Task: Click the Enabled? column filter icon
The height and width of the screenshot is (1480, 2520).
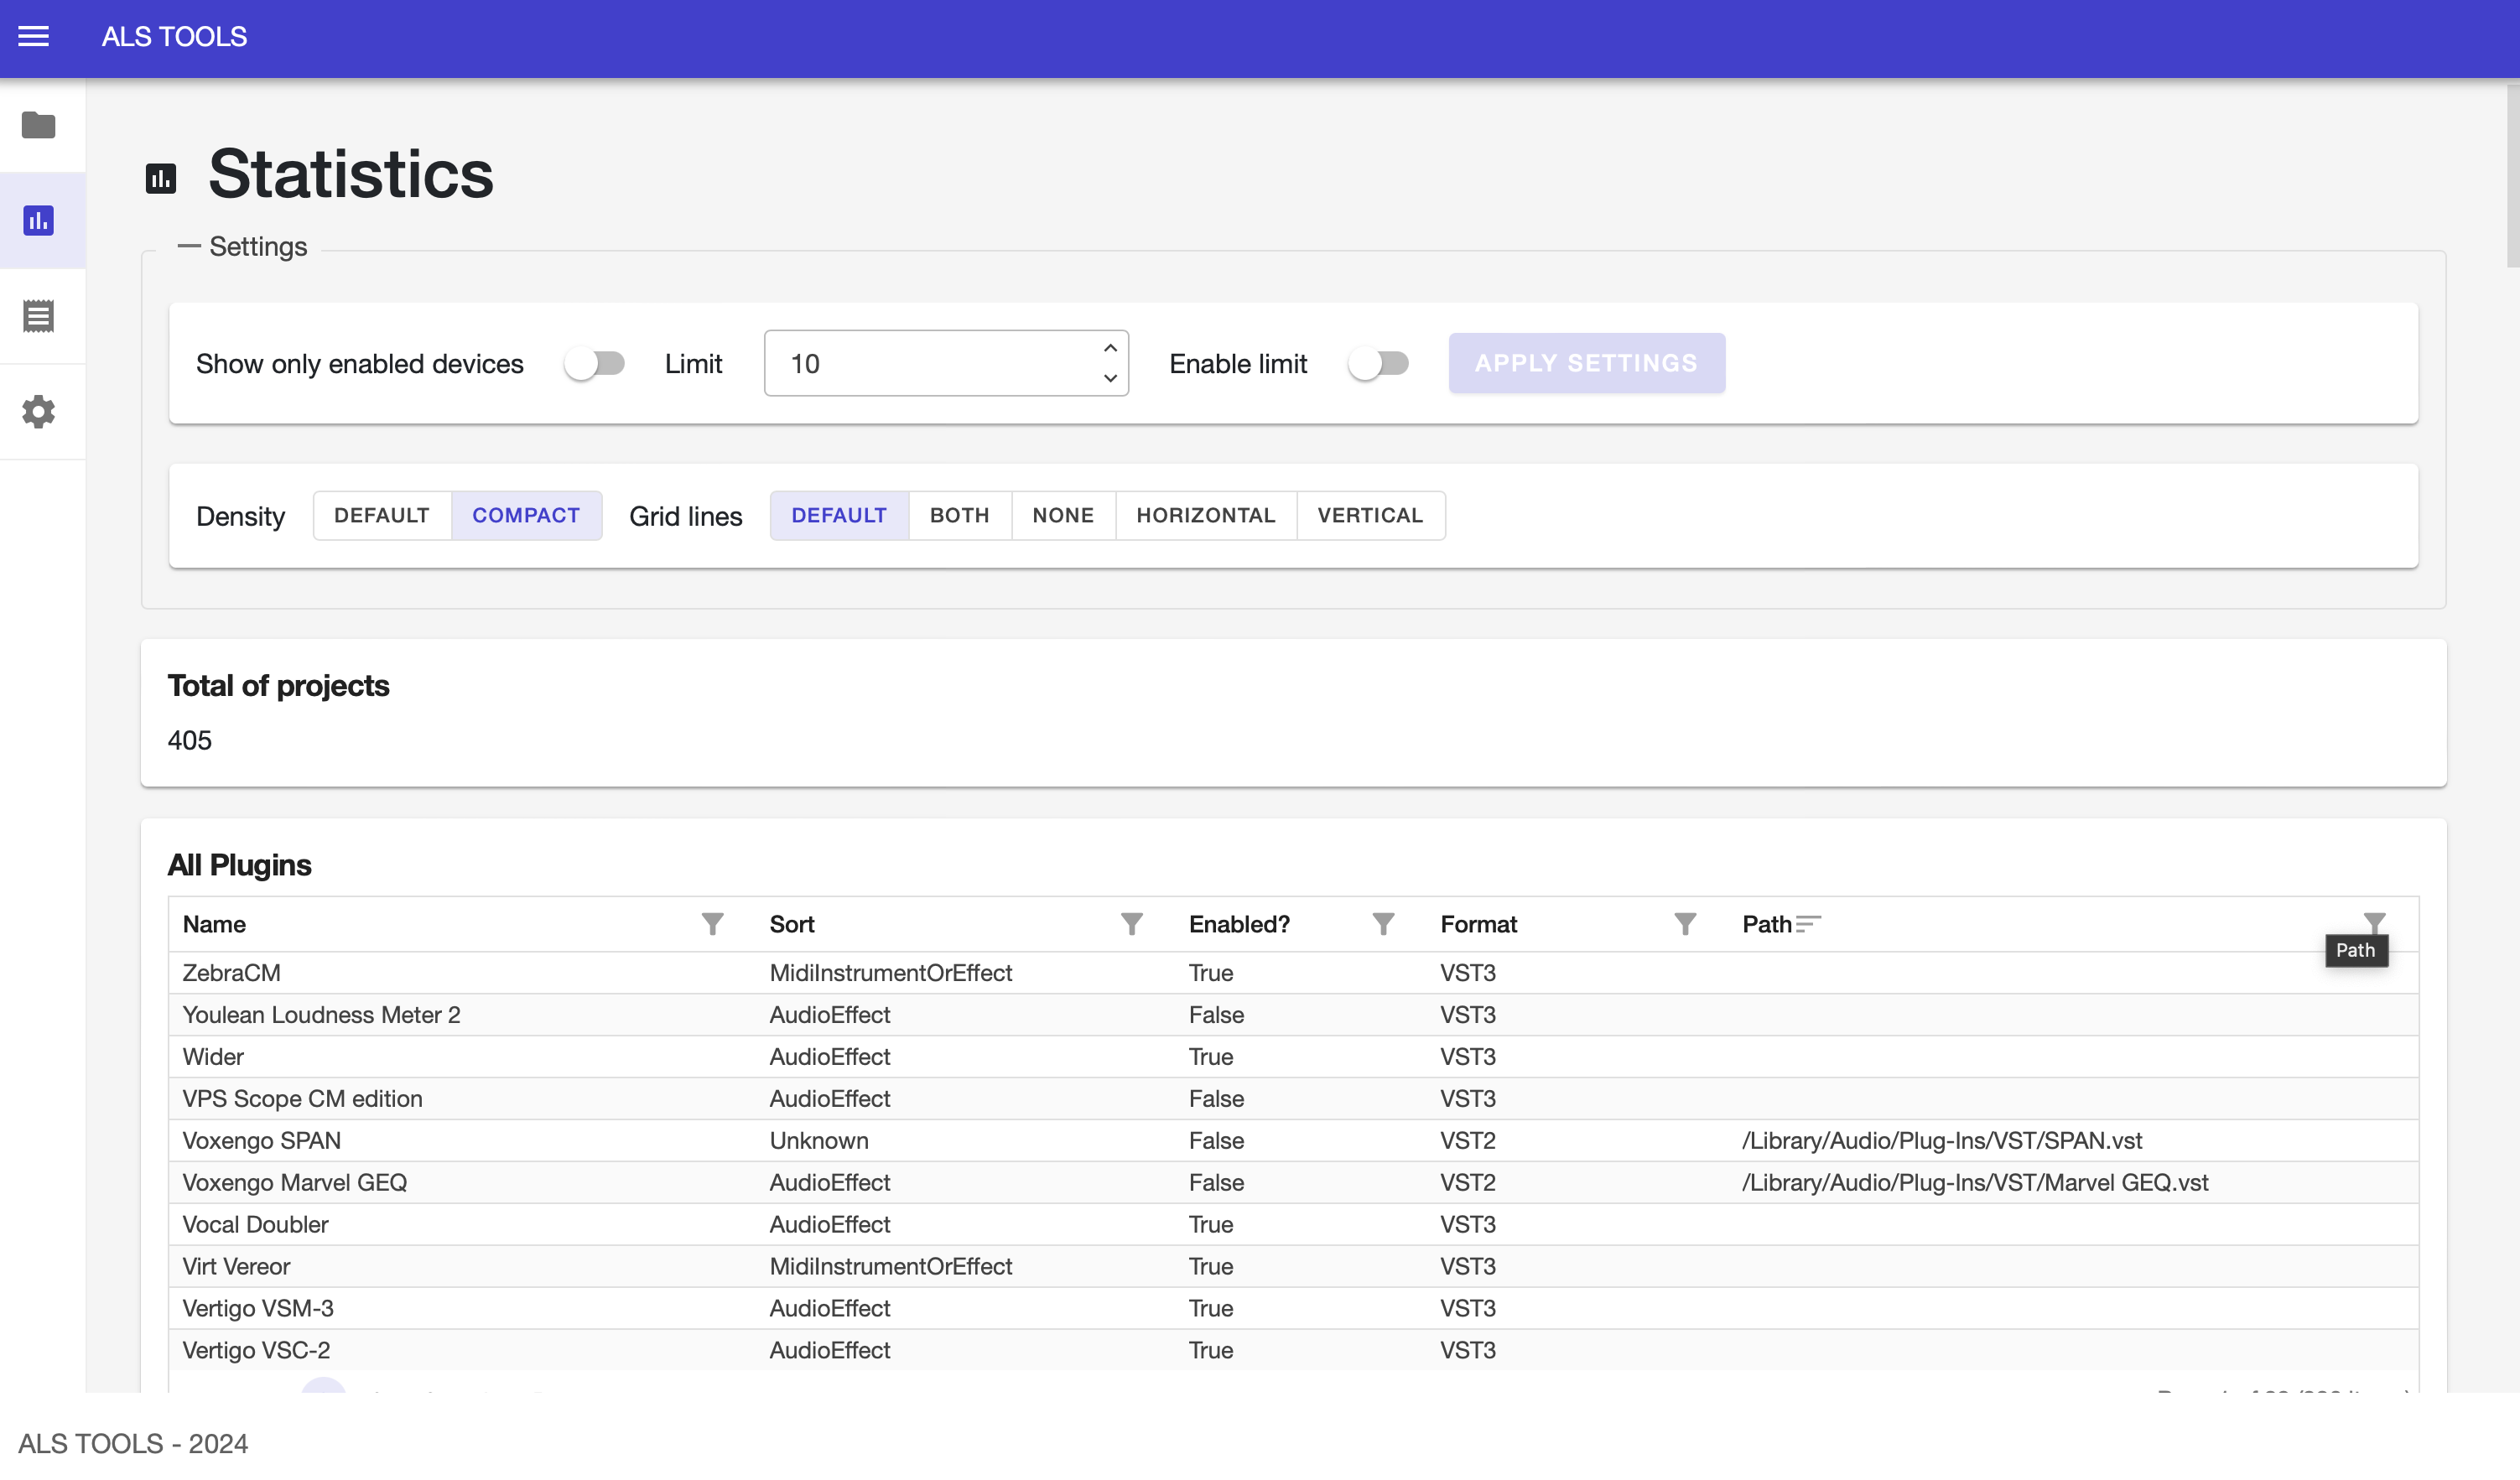Action: click(x=1383, y=924)
